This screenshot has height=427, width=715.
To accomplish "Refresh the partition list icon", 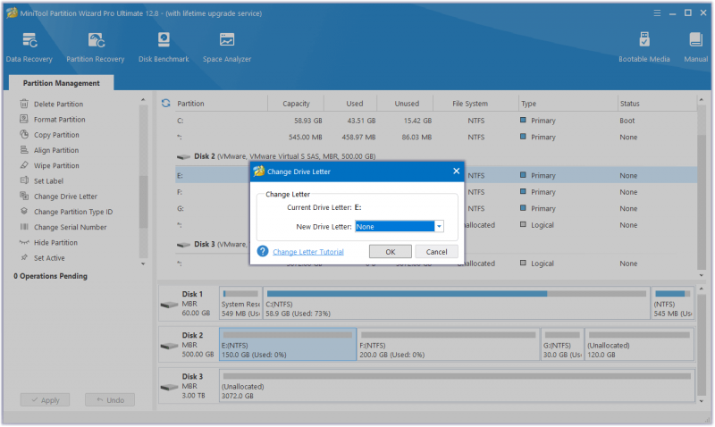I will [166, 104].
